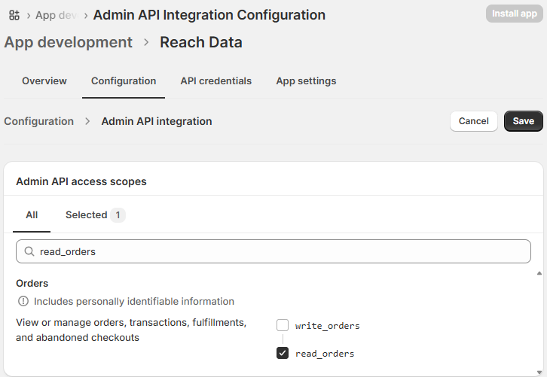Switch to the Overview tab

coord(44,81)
